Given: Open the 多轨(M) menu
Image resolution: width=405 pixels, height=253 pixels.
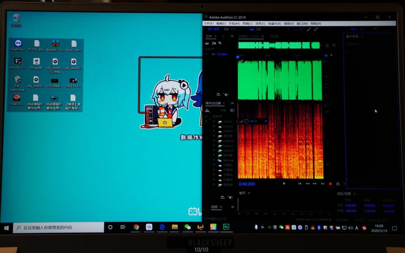Looking at the screenshot, I should 234,24.
